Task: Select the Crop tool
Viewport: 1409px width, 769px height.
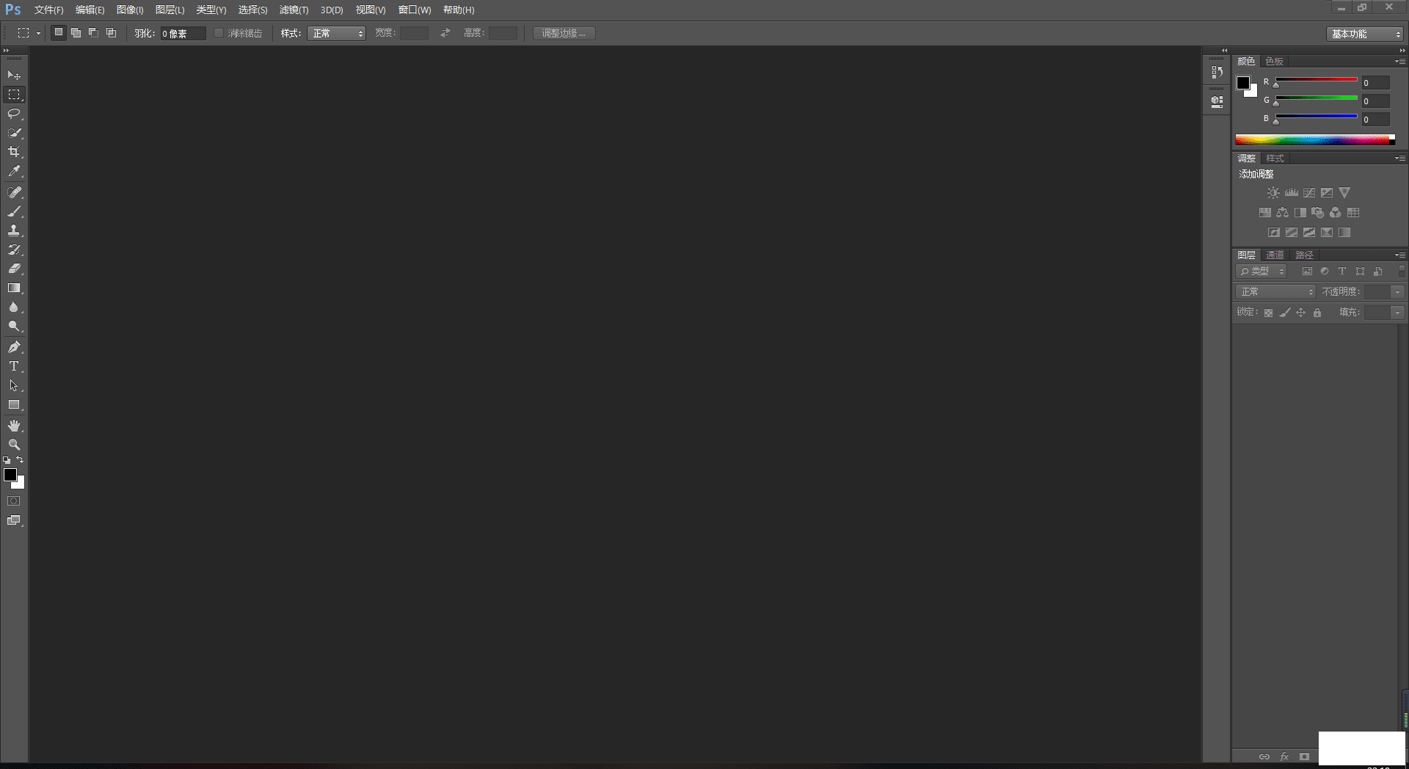Action: point(14,152)
